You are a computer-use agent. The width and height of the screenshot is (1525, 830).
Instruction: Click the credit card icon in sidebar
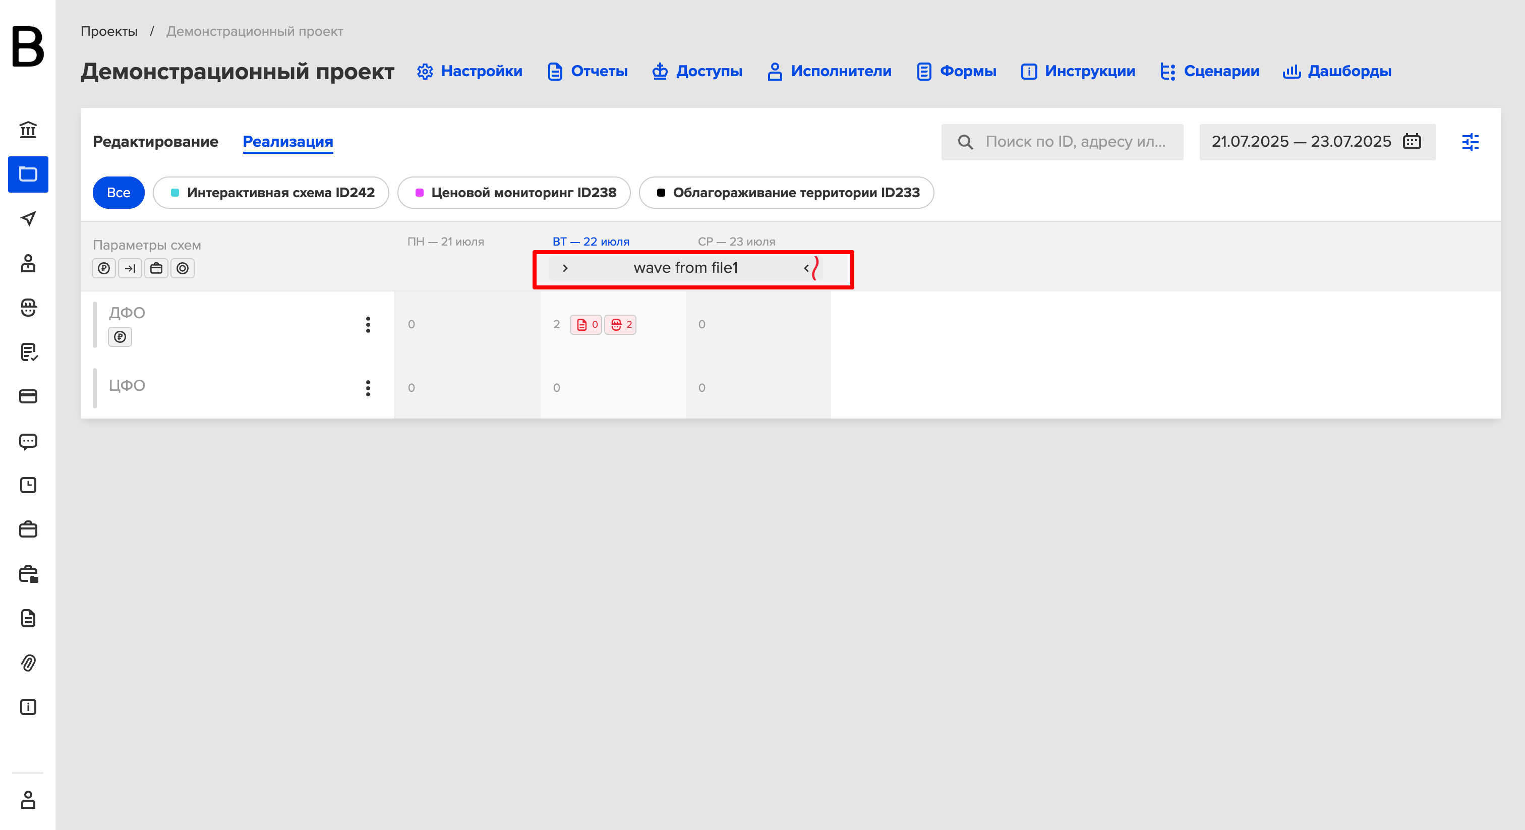point(28,396)
